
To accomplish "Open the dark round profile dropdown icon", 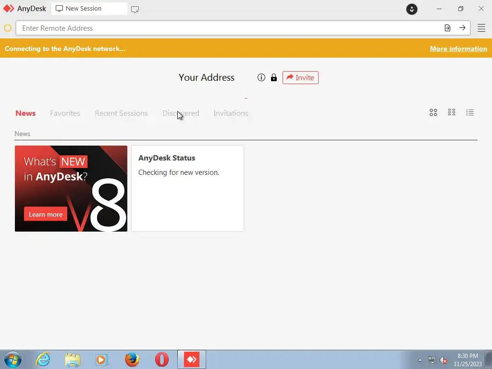I will tap(412, 9).
